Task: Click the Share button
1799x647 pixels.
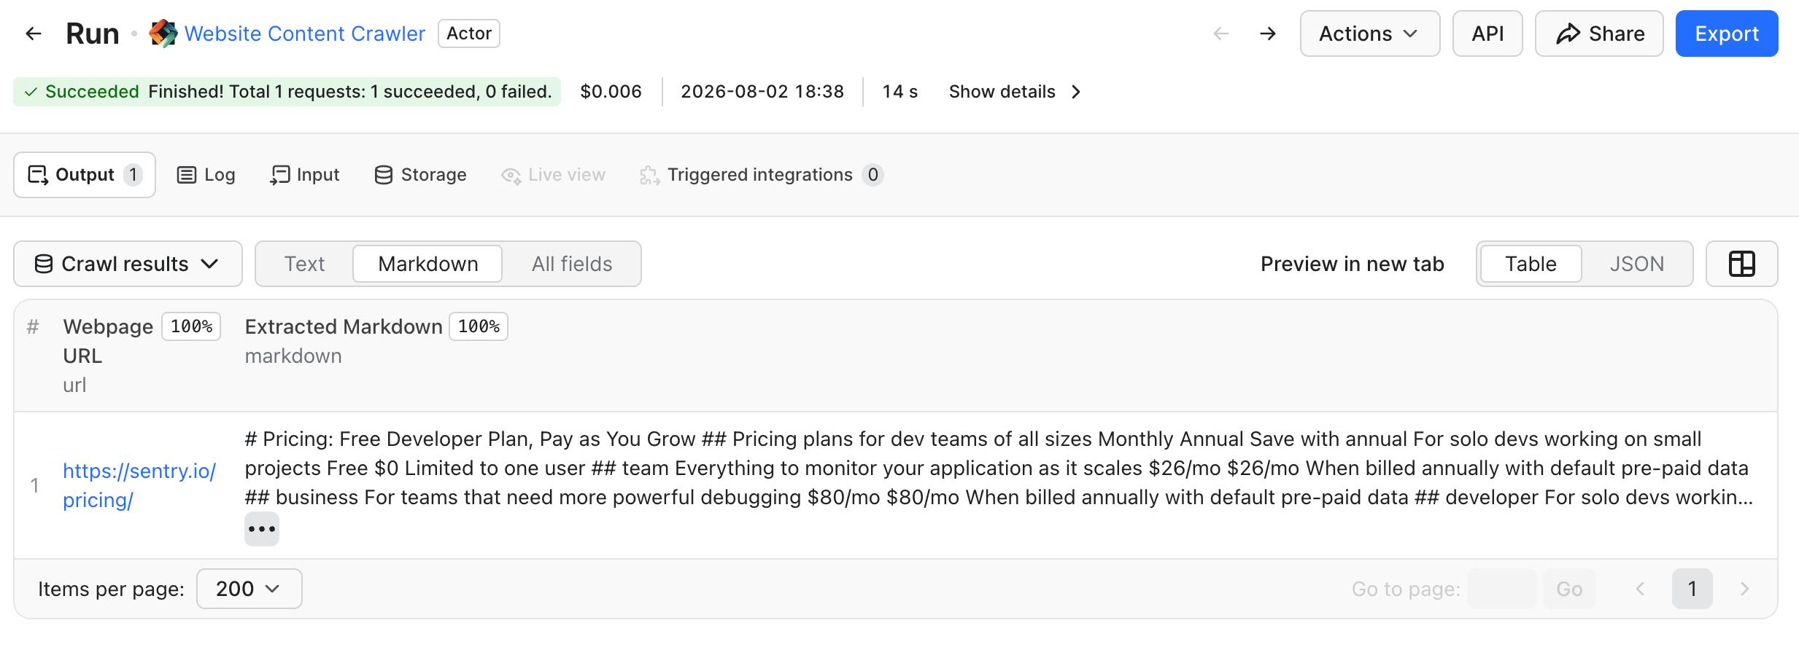Action: [x=1599, y=34]
